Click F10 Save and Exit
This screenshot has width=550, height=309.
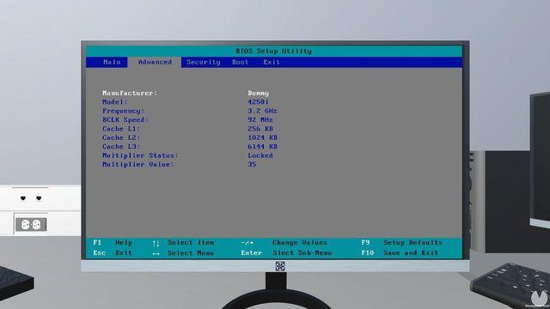click(x=400, y=252)
